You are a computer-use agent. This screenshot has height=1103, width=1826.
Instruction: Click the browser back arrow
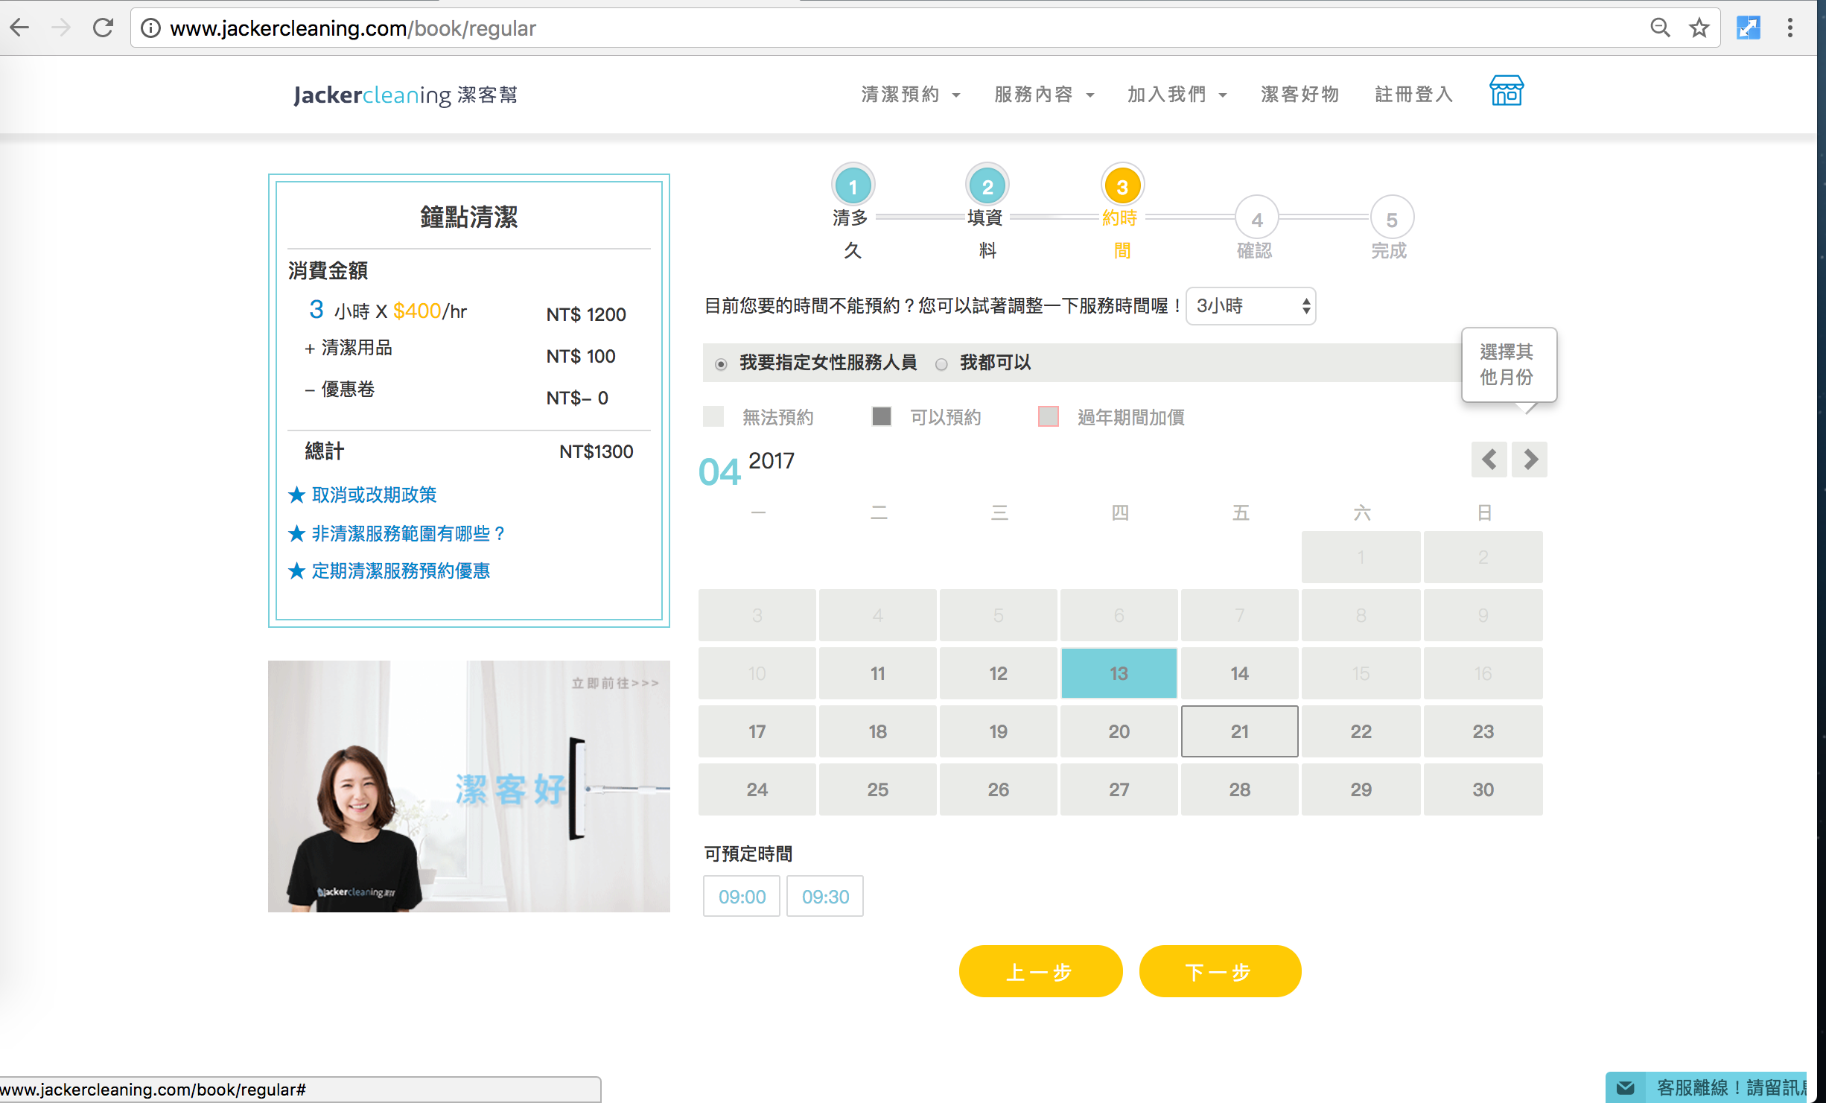[x=20, y=28]
